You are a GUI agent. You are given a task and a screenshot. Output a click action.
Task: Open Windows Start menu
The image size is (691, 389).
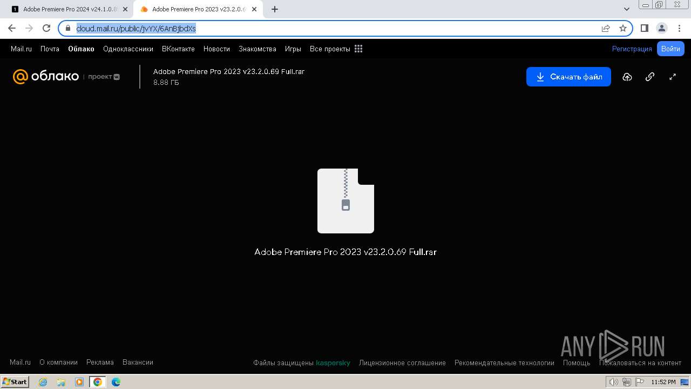point(15,381)
